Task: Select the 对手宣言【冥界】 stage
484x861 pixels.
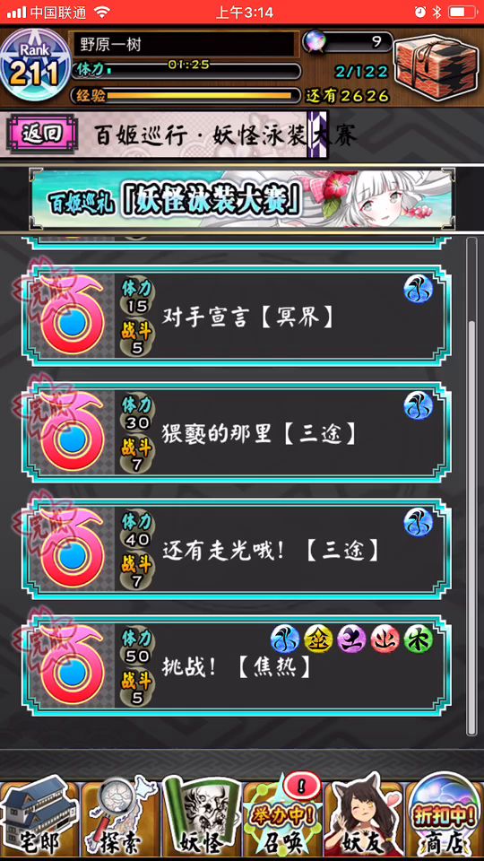Action: pyautogui.click(x=237, y=317)
